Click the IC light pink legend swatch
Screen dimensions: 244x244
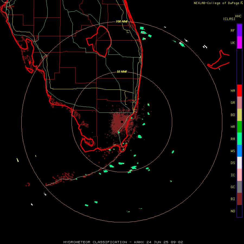click(239, 175)
